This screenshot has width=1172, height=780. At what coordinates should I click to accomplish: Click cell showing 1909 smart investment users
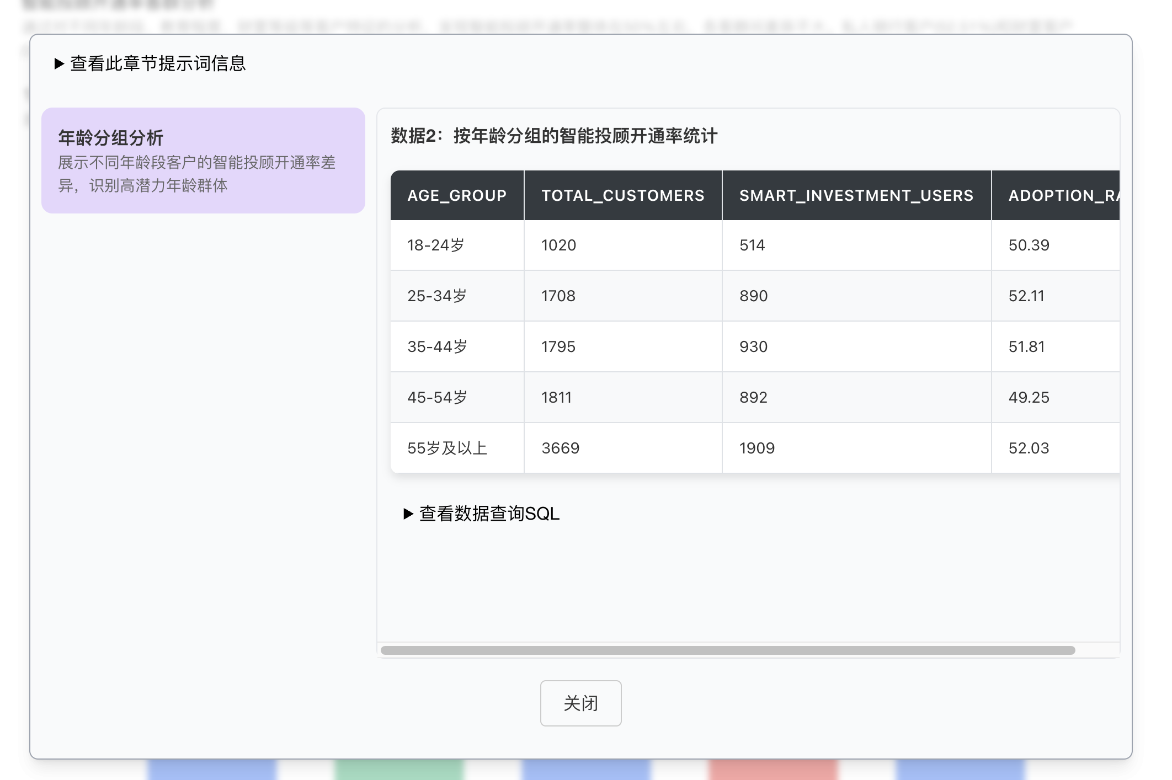click(757, 448)
